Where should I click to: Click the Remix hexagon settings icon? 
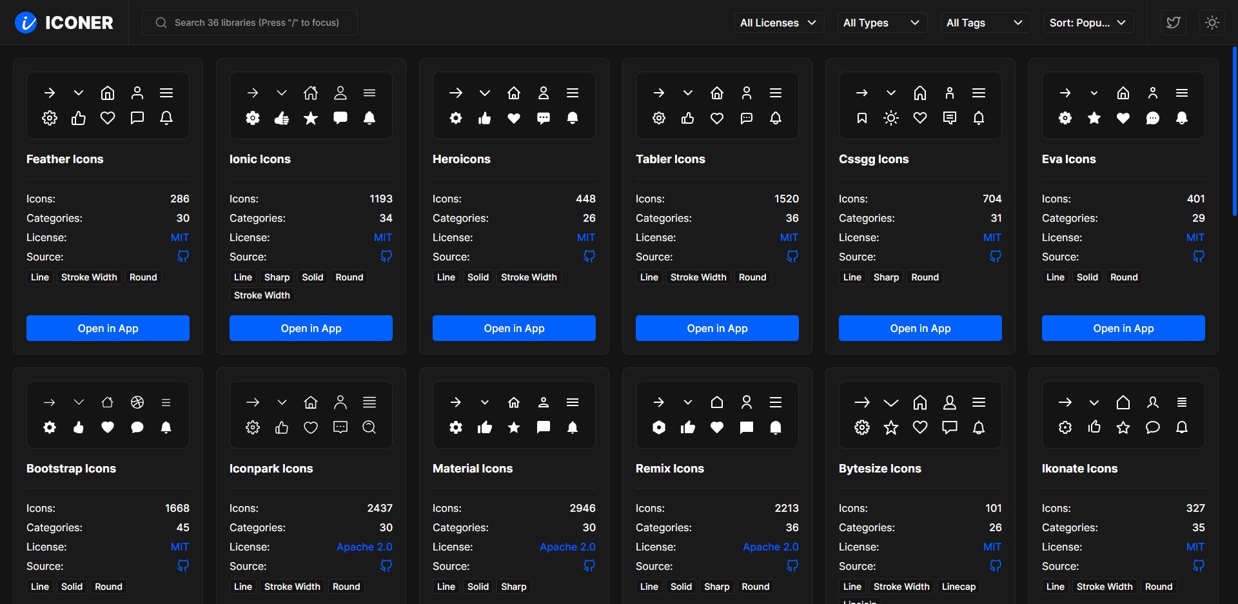pos(659,427)
